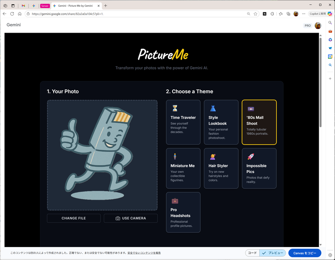Viewport: 335px width, 260px height.
Task: Open the sidebar Microsoft 365 icon
Action: pos(330,39)
